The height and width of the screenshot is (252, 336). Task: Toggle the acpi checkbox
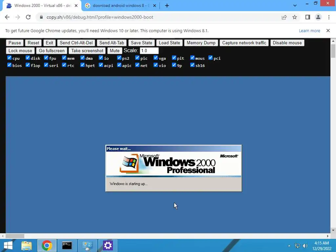click(x=101, y=65)
